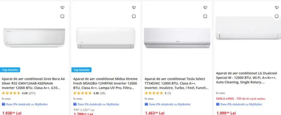281x115 pixels.
Task: Open Midea Xtreme Fresh MSAGBU product title
Action: coord(105,83)
